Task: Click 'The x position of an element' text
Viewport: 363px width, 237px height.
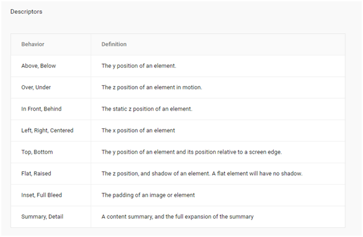Action: 138,130
